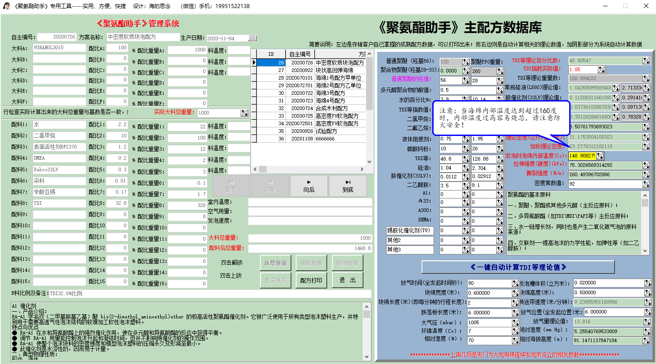The width and height of the screenshot is (656, 364).
Task: Click the calculator icon beside 绝对湿度 (mm Hg)
Action: click(x=648, y=331)
